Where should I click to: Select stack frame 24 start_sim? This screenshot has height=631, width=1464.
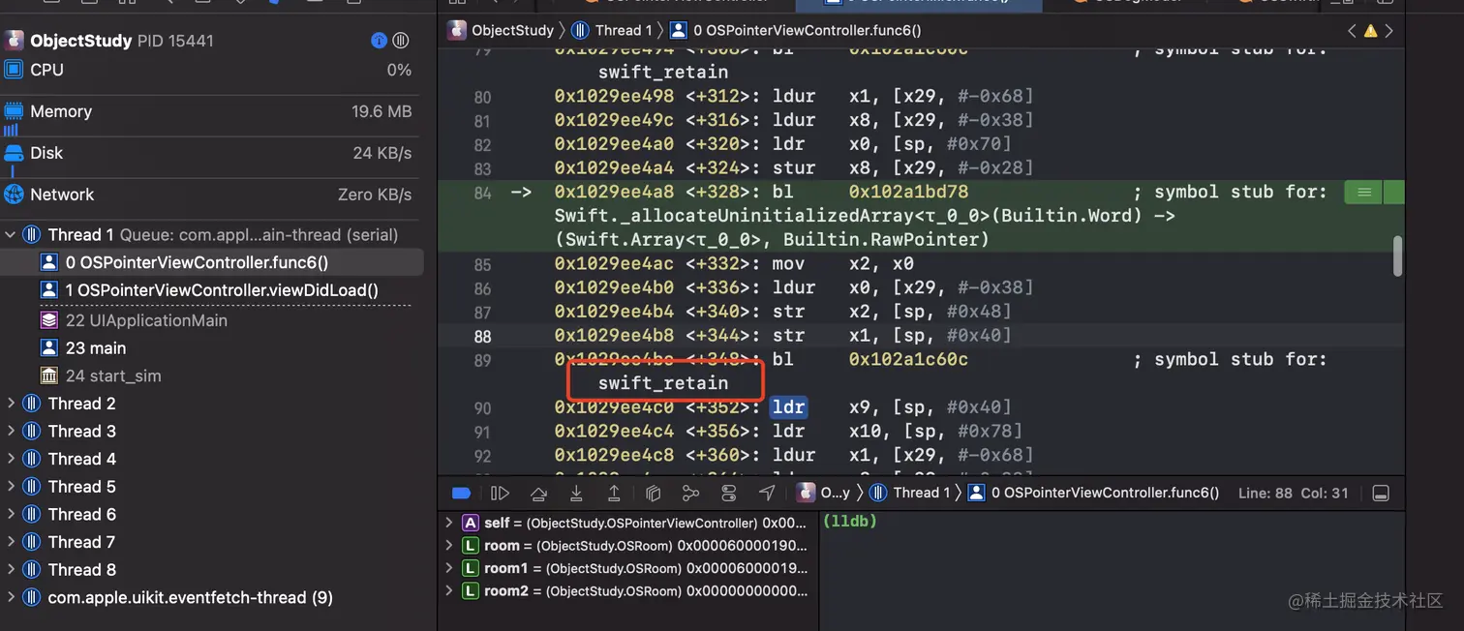point(212,376)
